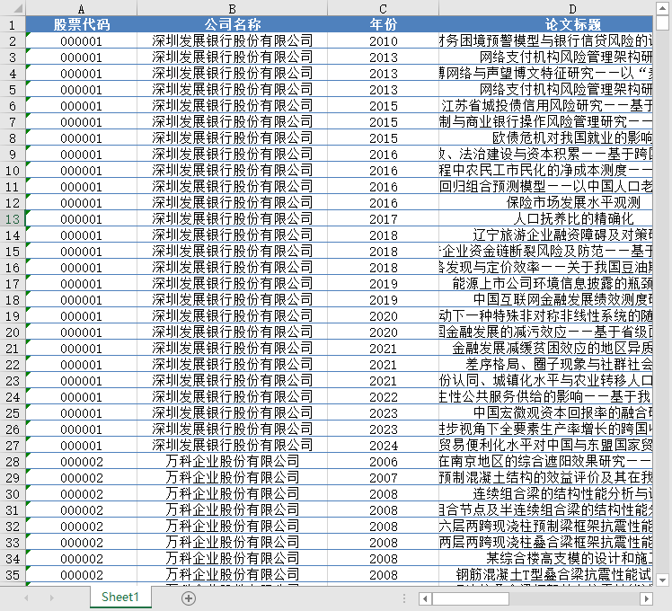This screenshot has width=672, height=611.
Task: Click header cell 公司名称
Action: coord(233,25)
